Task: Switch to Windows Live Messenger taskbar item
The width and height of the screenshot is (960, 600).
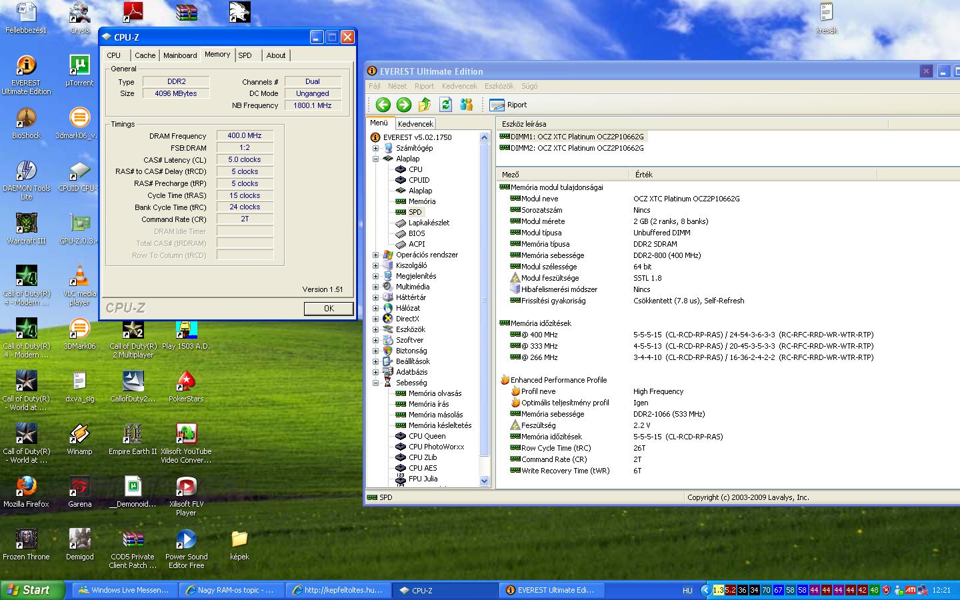Action: 125,590
